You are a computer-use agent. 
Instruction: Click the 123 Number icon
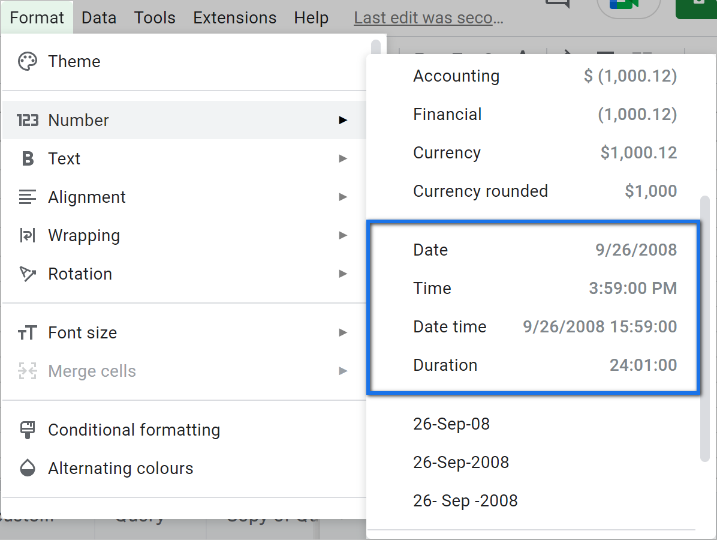(x=28, y=121)
